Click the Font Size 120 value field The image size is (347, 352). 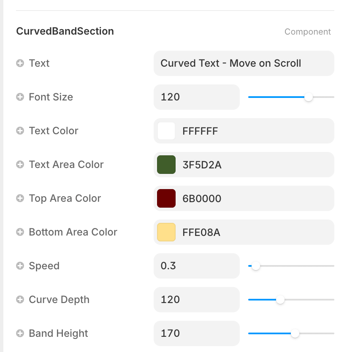click(196, 97)
